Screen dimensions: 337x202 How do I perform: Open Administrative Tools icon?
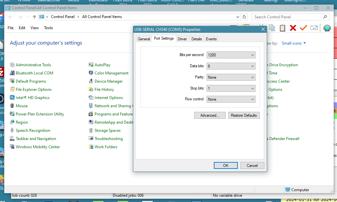tap(12, 65)
